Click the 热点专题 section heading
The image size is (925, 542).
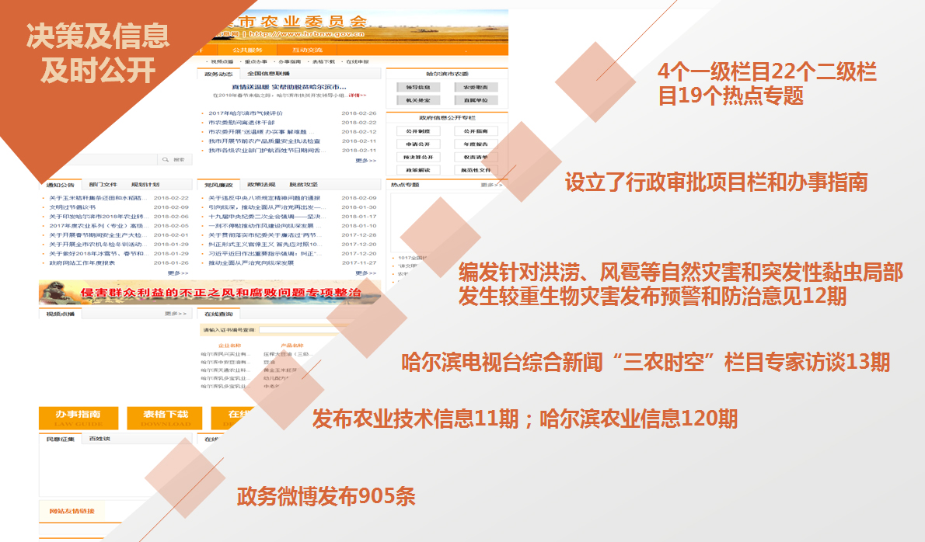click(x=405, y=185)
